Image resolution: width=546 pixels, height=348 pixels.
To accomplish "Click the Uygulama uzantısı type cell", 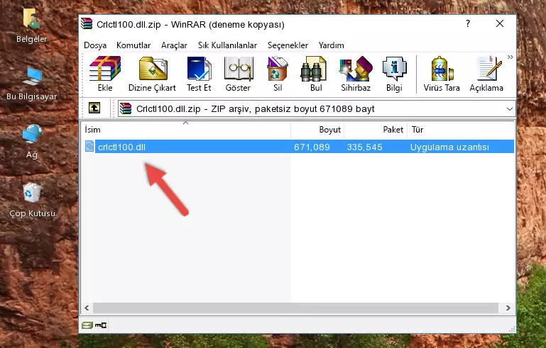I will 449,147.
